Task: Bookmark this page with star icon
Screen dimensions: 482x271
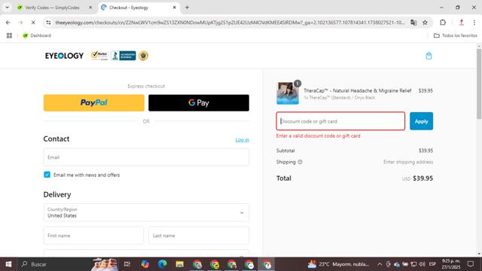Action: [x=425, y=23]
